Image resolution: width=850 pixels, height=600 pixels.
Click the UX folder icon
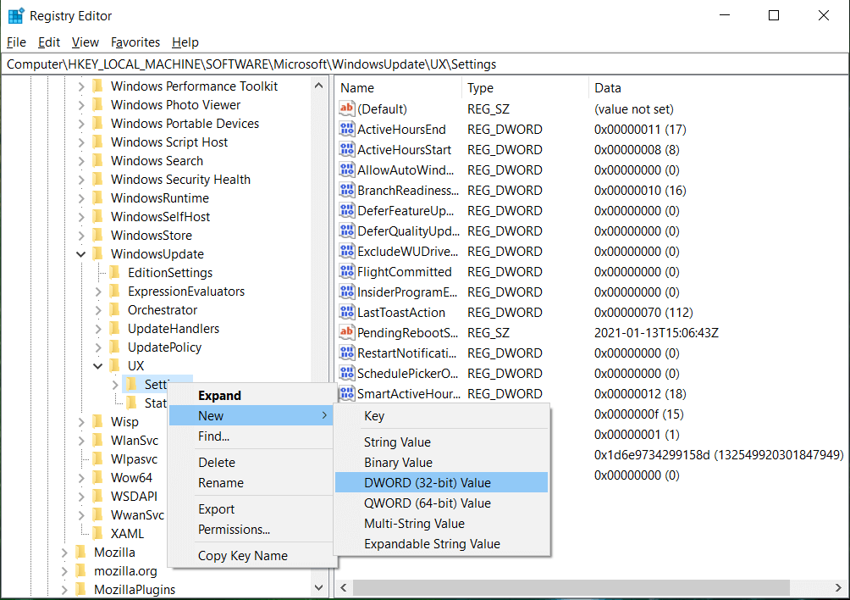[115, 365]
